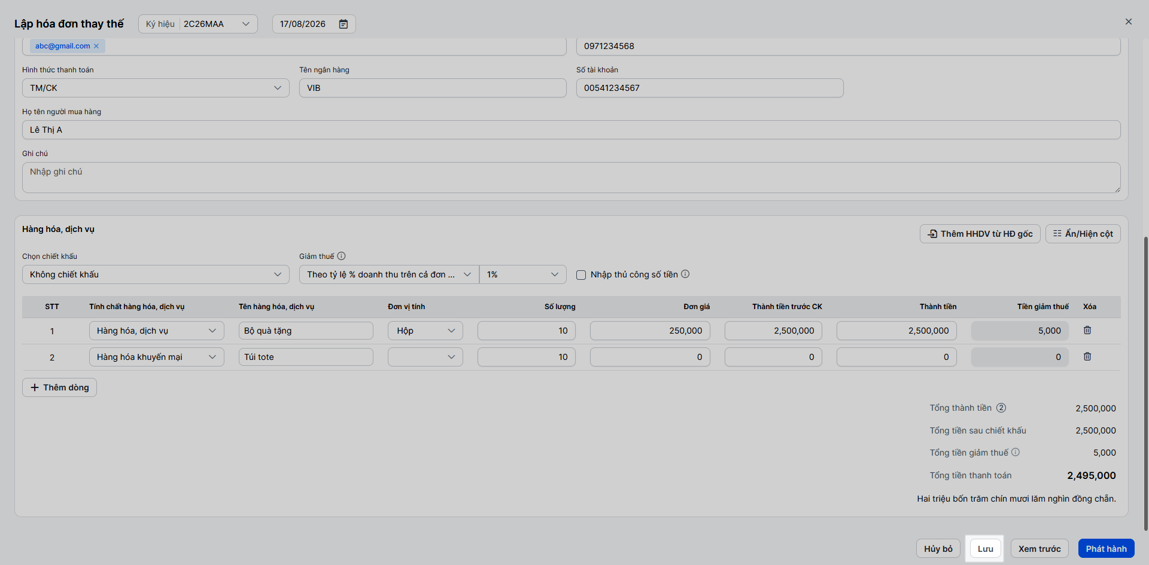Image resolution: width=1149 pixels, height=565 pixels.
Task: Click Thêm HHDV từ HĐ gốc button
Action: tap(980, 234)
